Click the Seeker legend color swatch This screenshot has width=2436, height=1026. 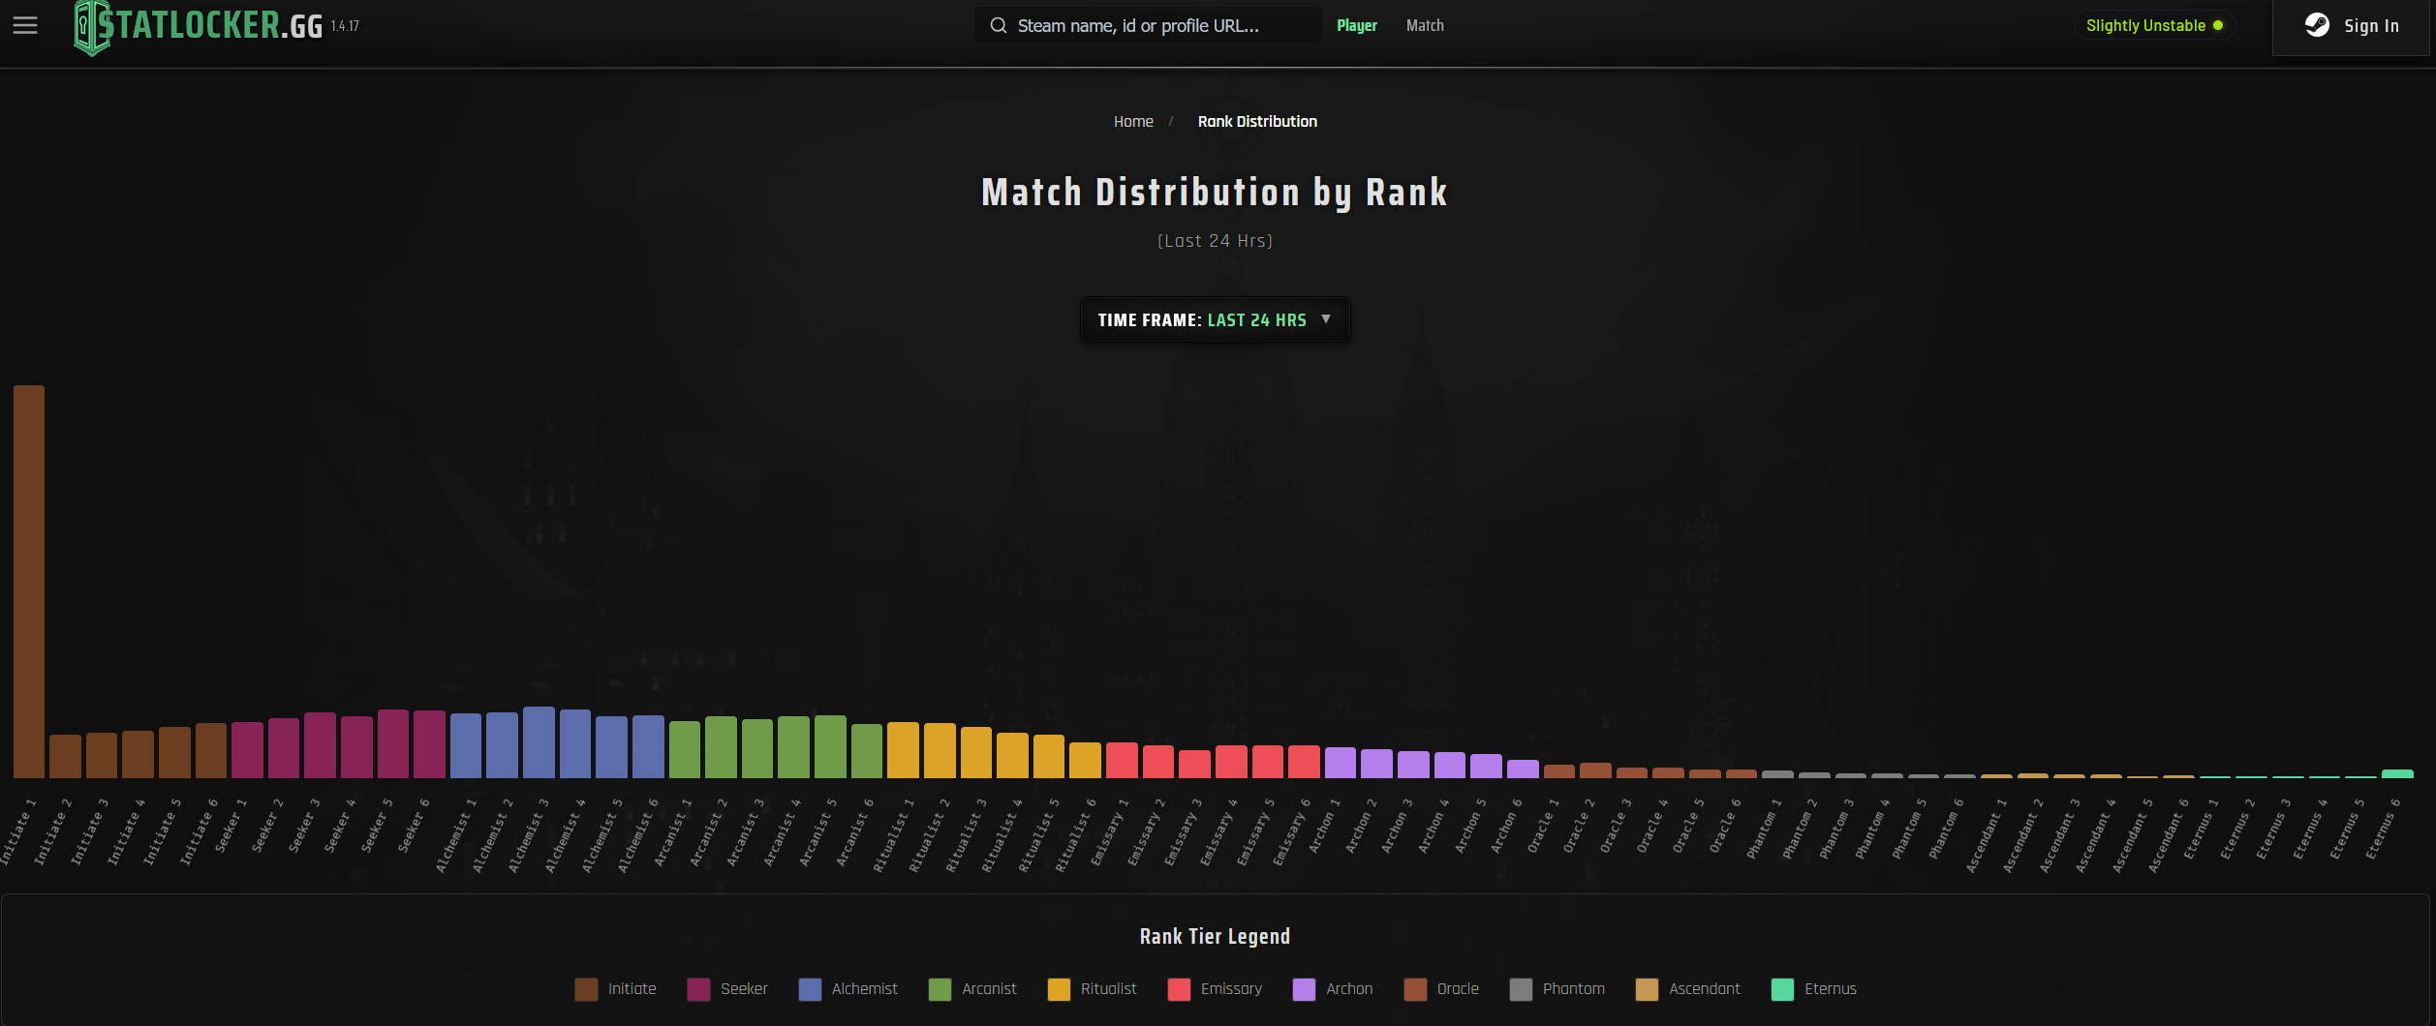point(698,989)
